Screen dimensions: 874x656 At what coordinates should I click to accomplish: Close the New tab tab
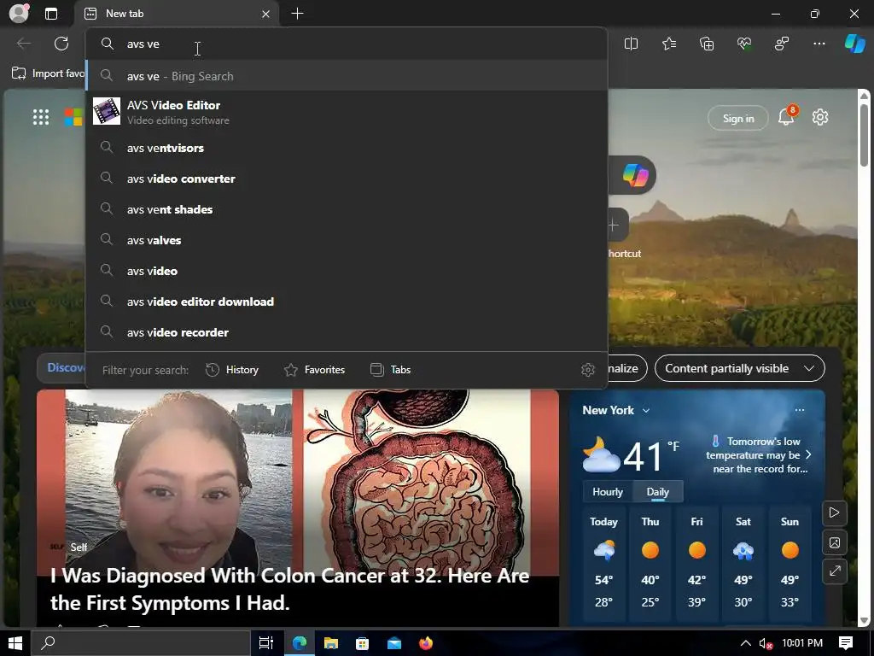pos(266,14)
